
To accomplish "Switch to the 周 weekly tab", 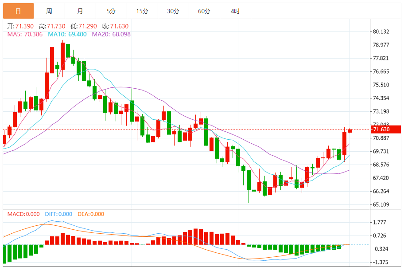I will [49, 11].
